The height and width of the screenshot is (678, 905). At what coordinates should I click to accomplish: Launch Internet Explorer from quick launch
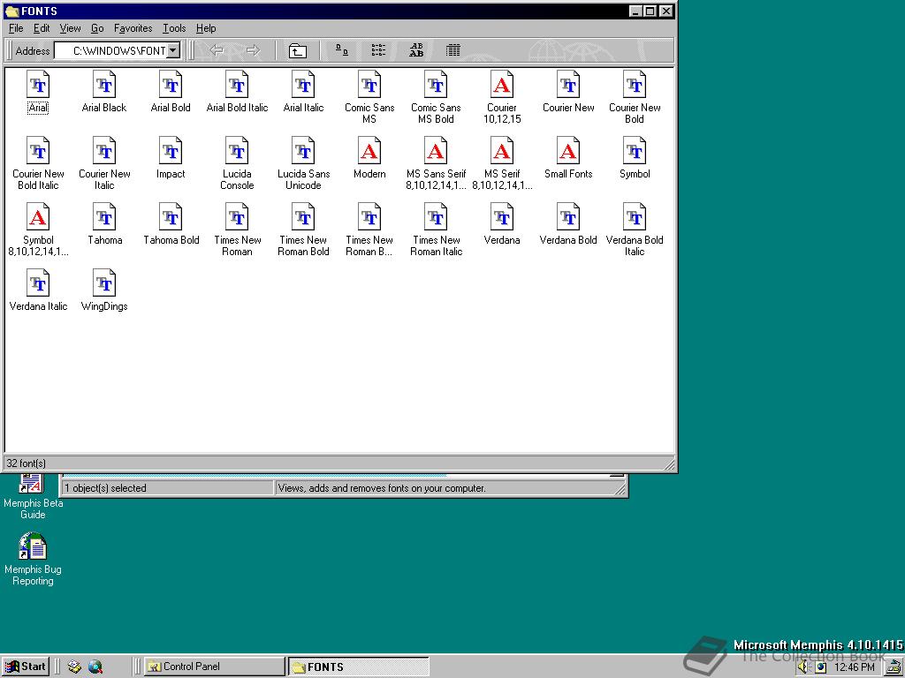pyautogui.click(x=95, y=667)
